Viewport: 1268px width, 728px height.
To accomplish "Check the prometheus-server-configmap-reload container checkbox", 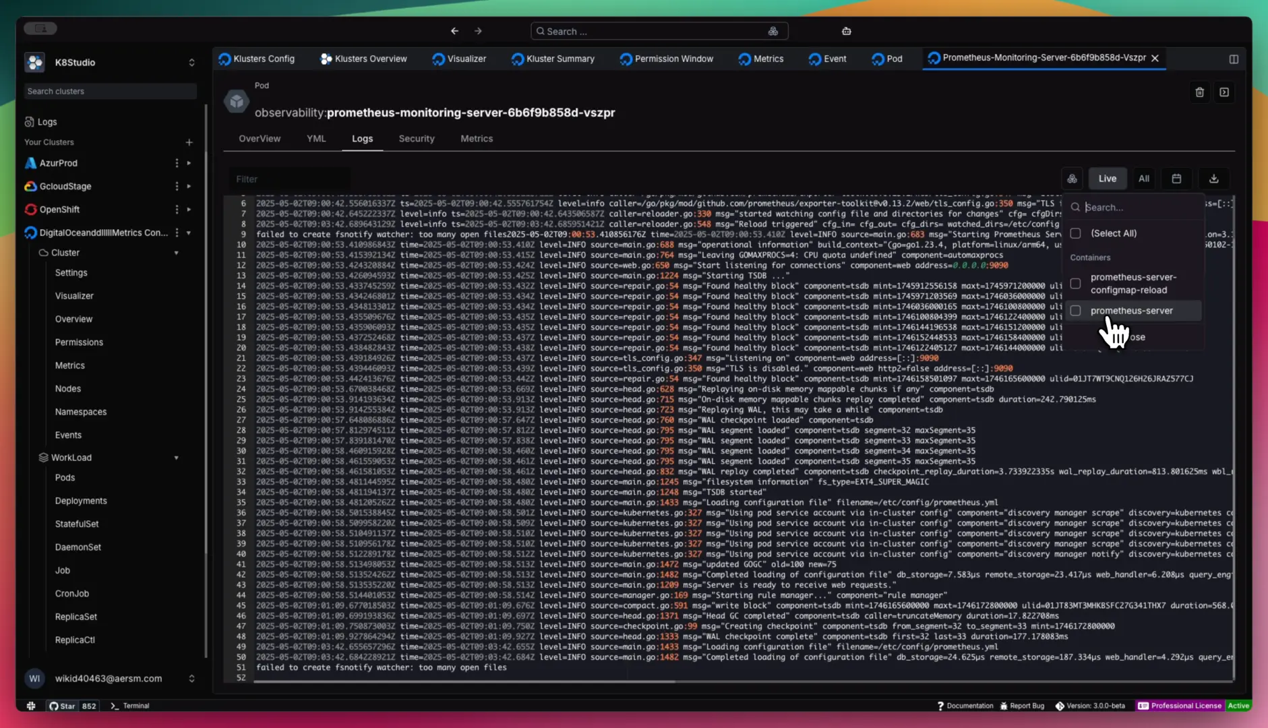I will (x=1075, y=284).
